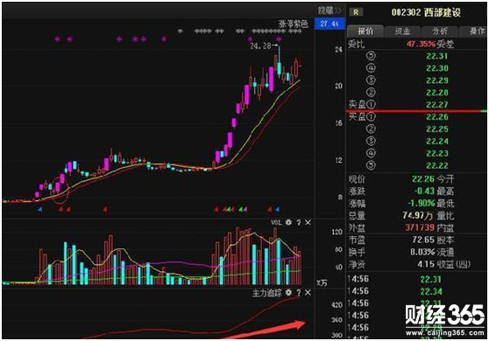Open 主力追踪 settings gear icon
The width and height of the screenshot is (489, 341).
coord(288,292)
